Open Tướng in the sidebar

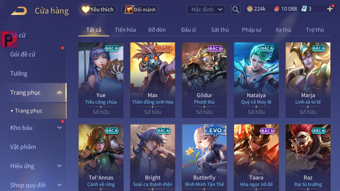tap(19, 73)
